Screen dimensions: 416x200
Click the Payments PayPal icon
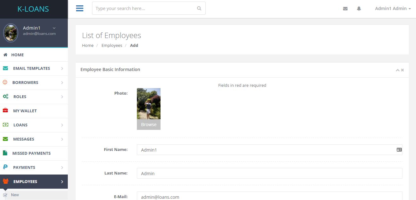5,167
